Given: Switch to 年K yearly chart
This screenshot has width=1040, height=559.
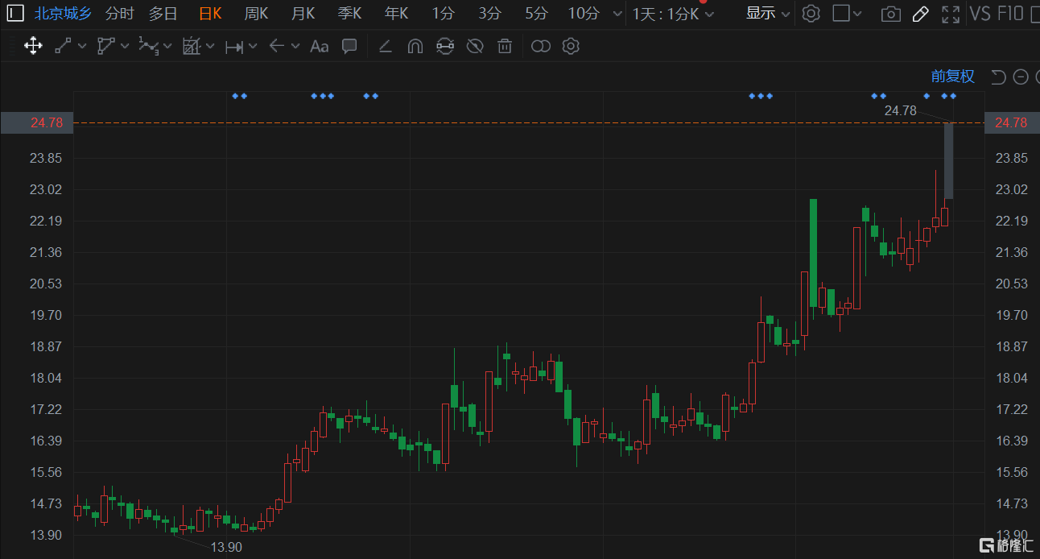Looking at the screenshot, I should (x=396, y=14).
